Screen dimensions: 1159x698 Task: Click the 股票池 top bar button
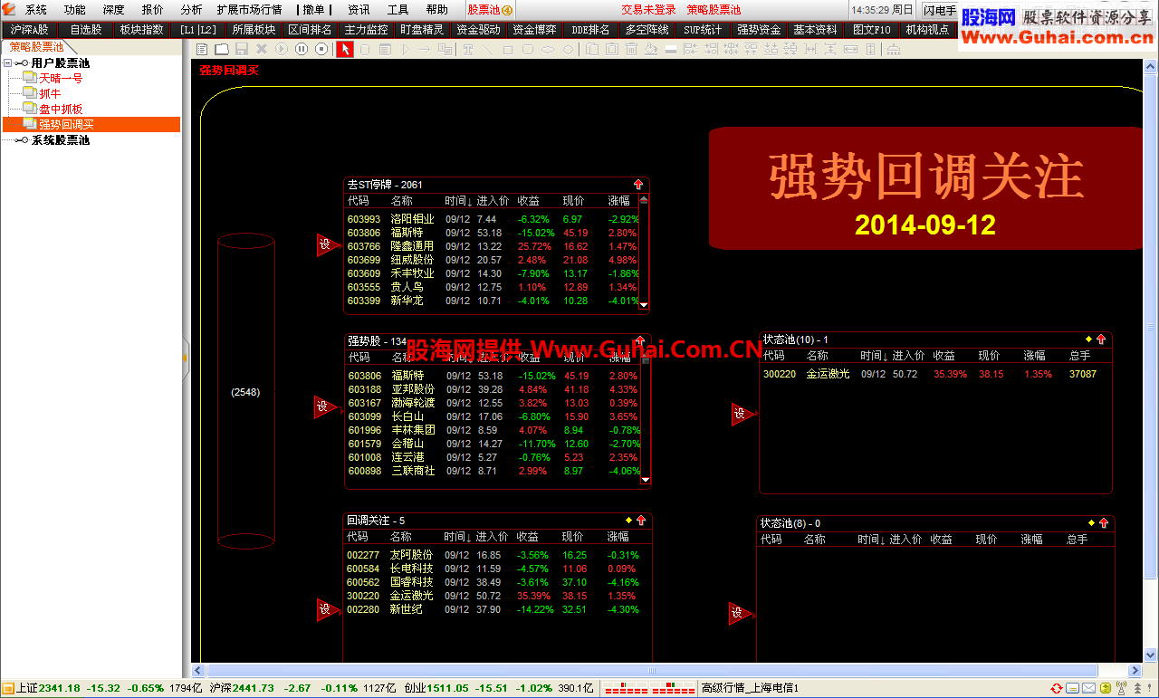(x=490, y=10)
